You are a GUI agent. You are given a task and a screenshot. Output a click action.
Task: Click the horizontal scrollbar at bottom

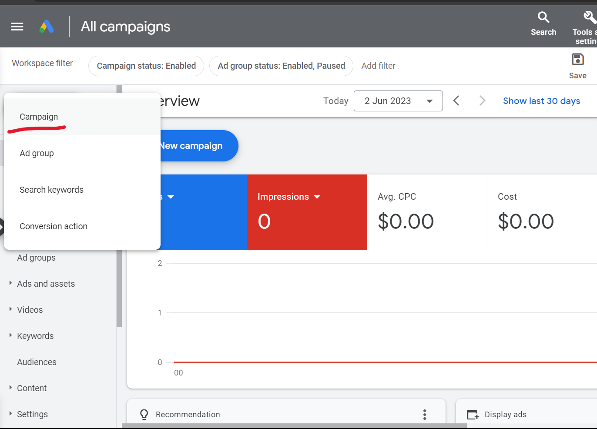(295, 426)
